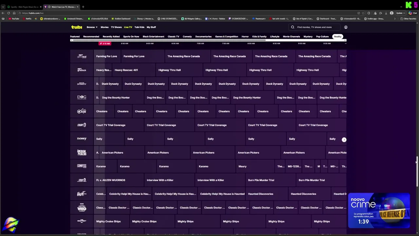Open the Noovo Crime mini player
Viewport: 419px width, 236px height.
click(379, 211)
